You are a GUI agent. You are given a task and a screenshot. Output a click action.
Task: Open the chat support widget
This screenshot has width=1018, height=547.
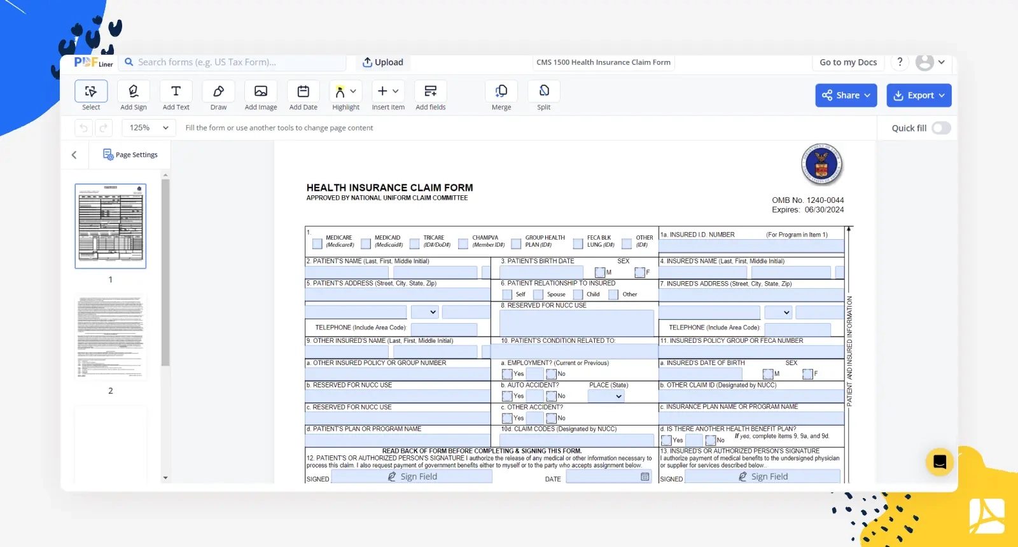(940, 462)
